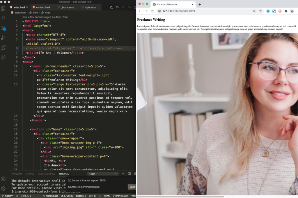Click the next revision arrow icon in the editor toolbar
298x198 pixels.
point(129,7)
